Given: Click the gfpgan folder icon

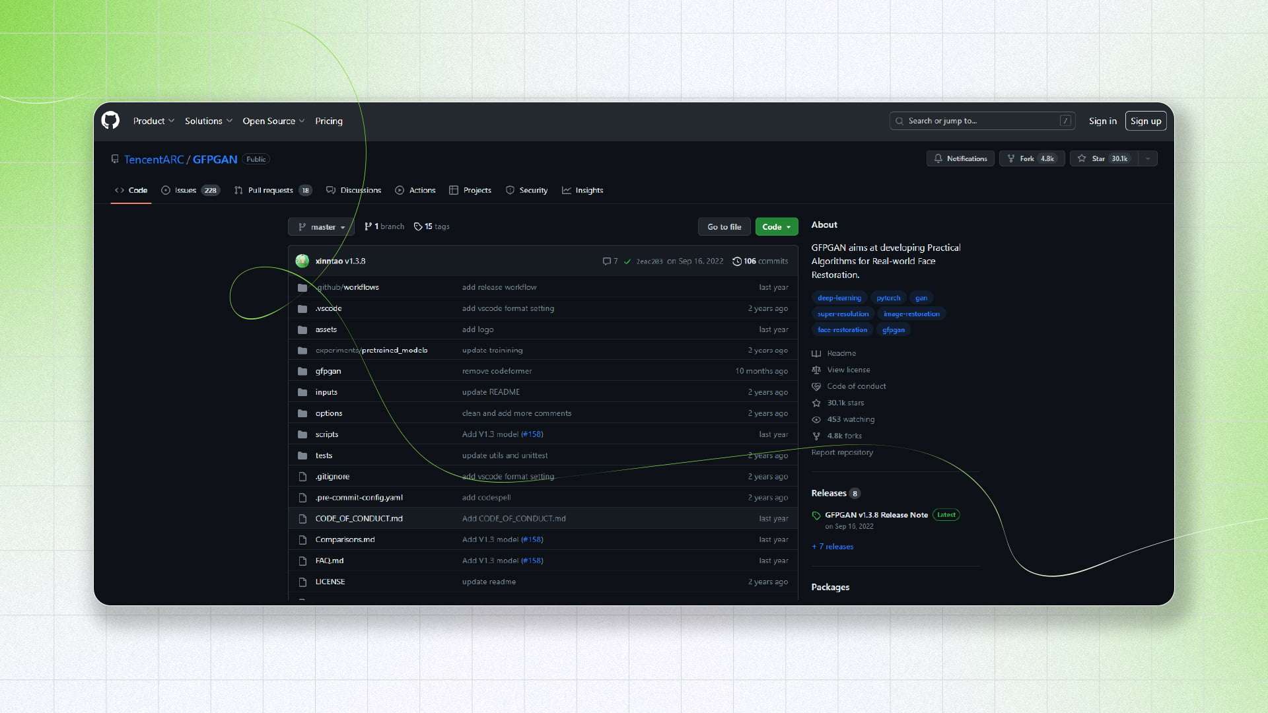Looking at the screenshot, I should (302, 371).
